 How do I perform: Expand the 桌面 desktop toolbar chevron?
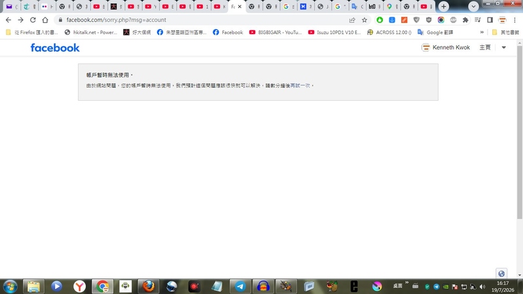coord(406,283)
